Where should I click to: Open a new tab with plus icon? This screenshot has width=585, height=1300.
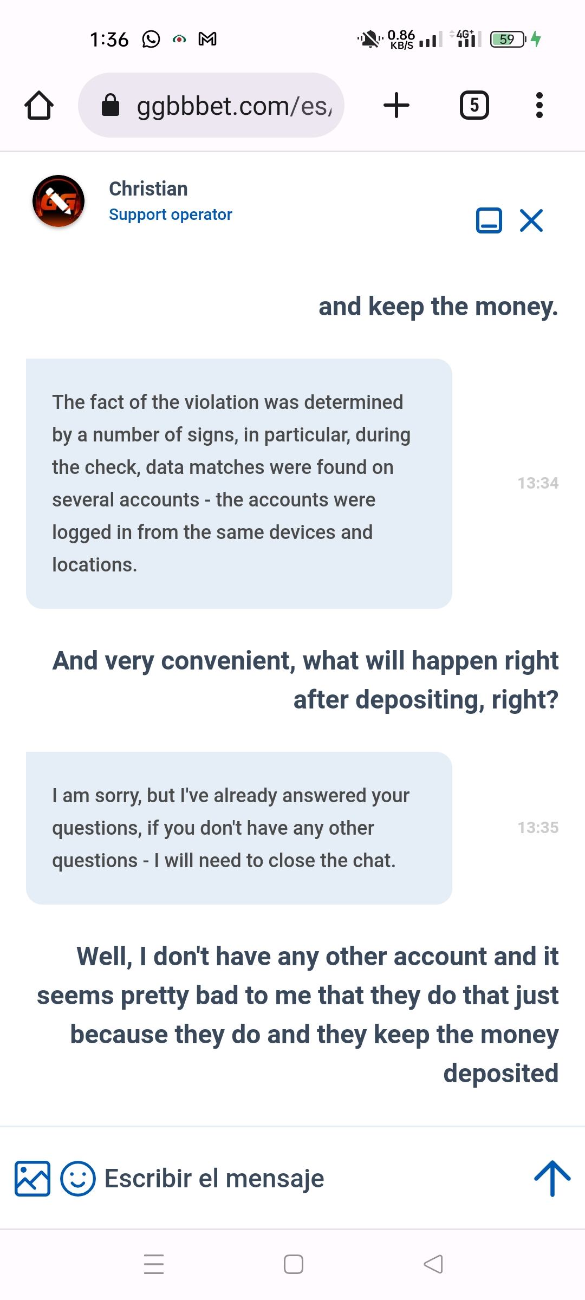point(396,105)
